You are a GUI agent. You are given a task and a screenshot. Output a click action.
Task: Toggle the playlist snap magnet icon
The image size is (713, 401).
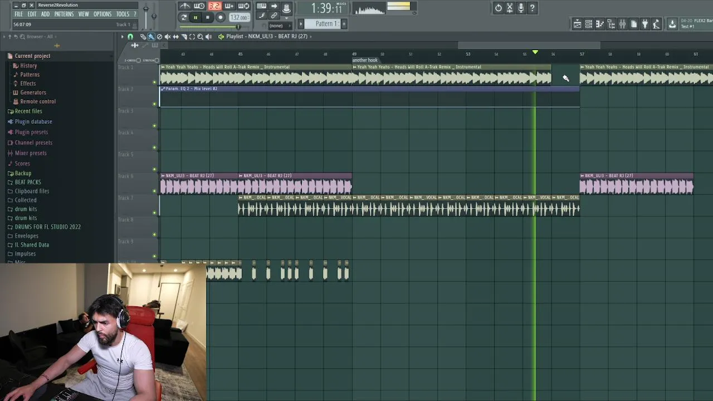point(130,36)
